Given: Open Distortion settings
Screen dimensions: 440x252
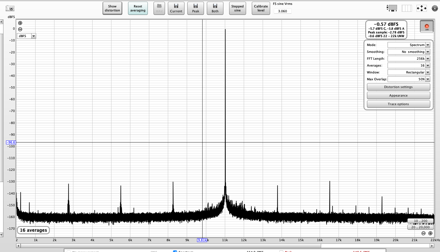Looking at the screenshot, I should coord(398,87).
